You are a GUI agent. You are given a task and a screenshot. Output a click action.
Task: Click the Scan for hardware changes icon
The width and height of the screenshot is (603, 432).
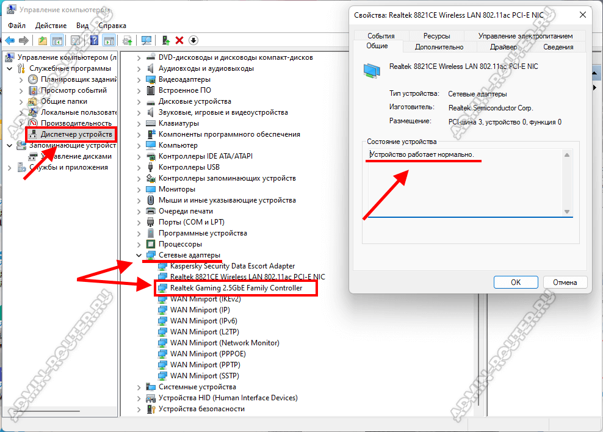pos(146,40)
